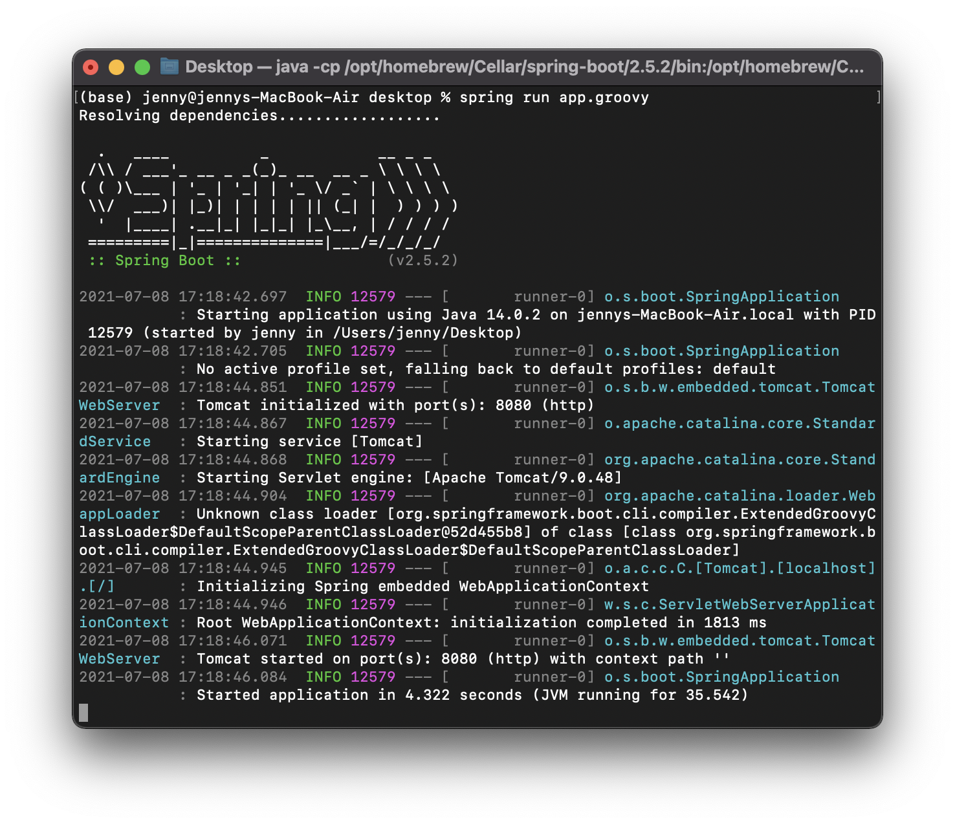Click 'Initializing Spring embedded WebApplicationContext' message

(x=423, y=587)
